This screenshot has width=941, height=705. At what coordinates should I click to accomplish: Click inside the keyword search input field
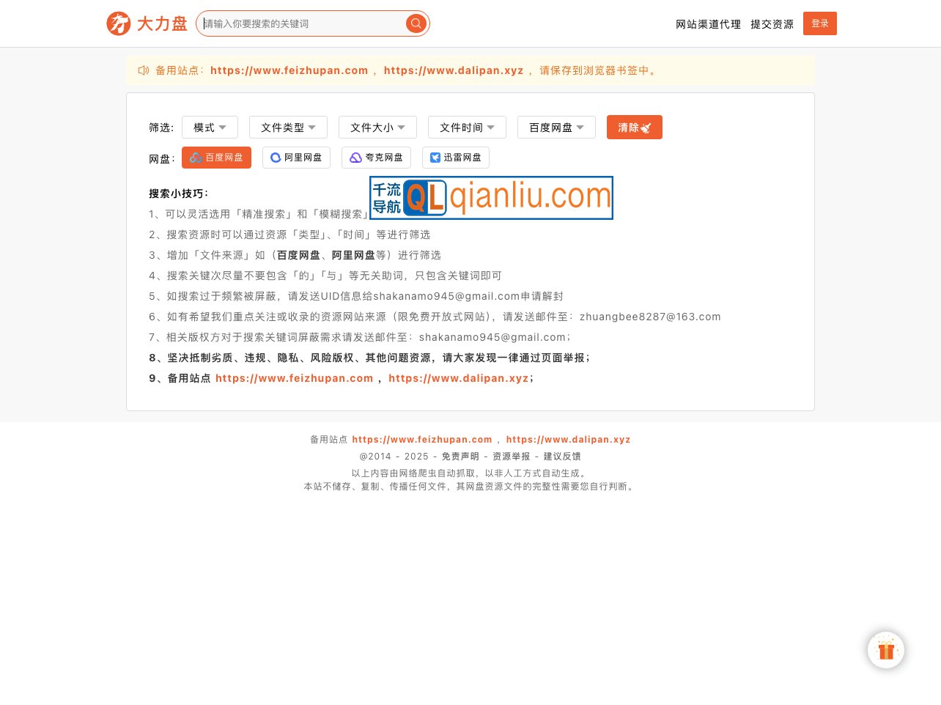pyautogui.click(x=300, y=23)
